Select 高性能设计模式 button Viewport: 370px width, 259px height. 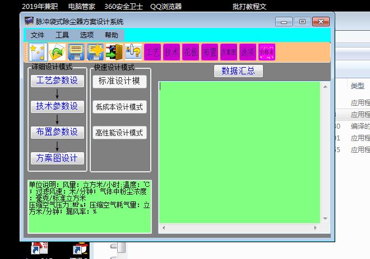pyautogui.click(x=119, y=133)
